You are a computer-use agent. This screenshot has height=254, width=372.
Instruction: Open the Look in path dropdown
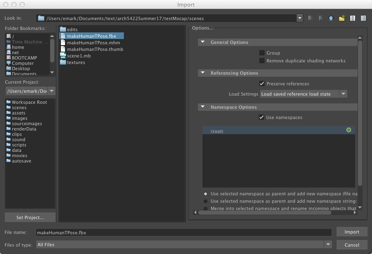pos(300,18)
